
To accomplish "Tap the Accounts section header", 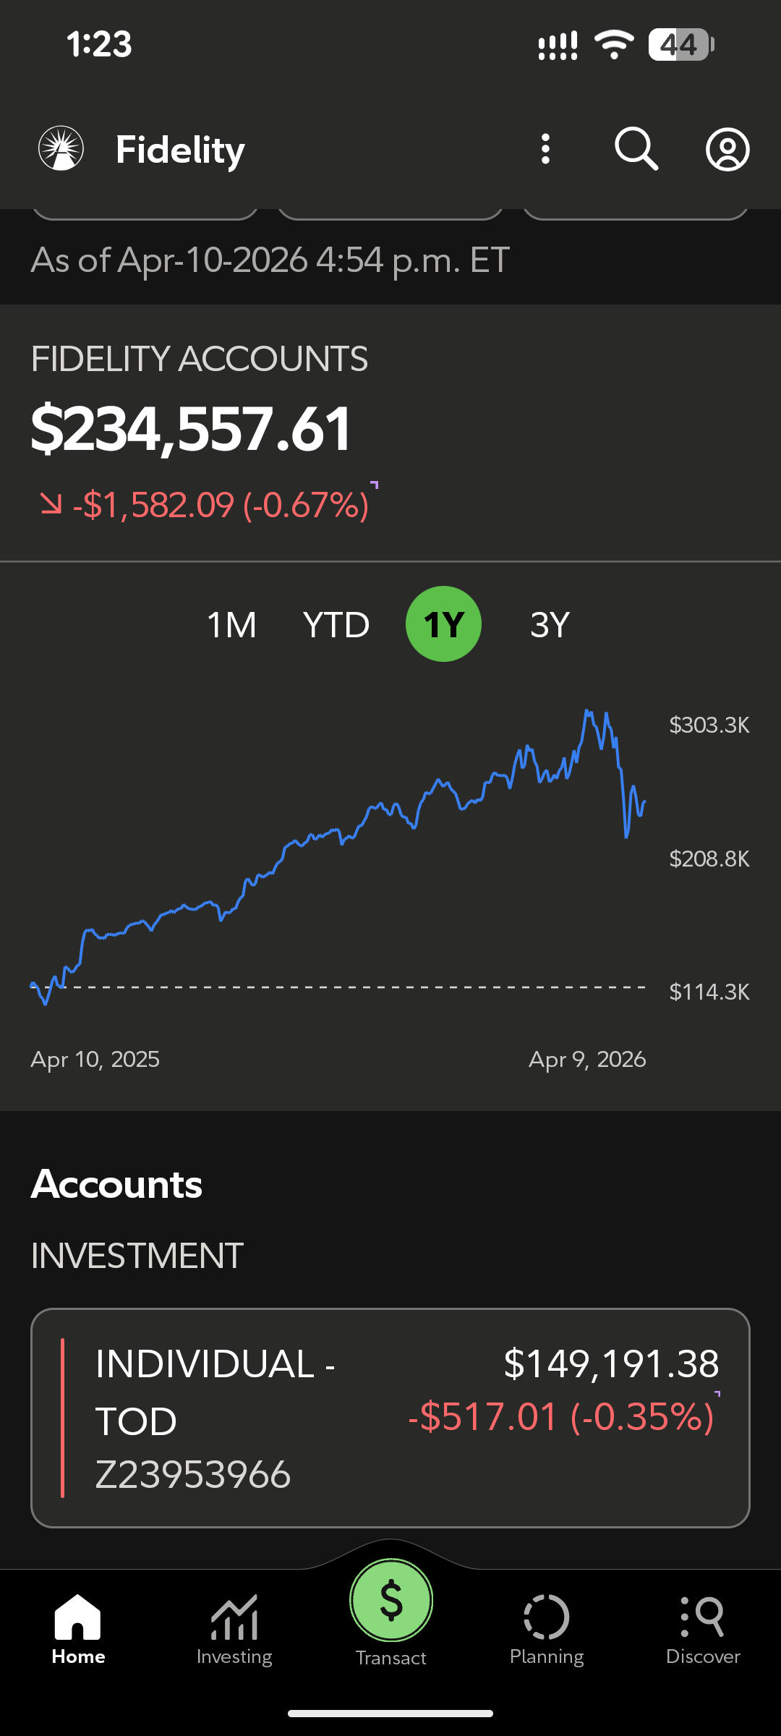I will tap(117, 1185).
